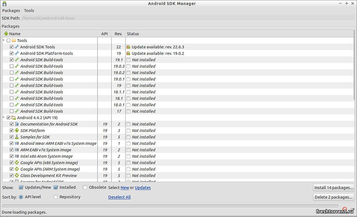The image size is (357, 217).
Task: Click the Status column header
Action: coord(240,34)
